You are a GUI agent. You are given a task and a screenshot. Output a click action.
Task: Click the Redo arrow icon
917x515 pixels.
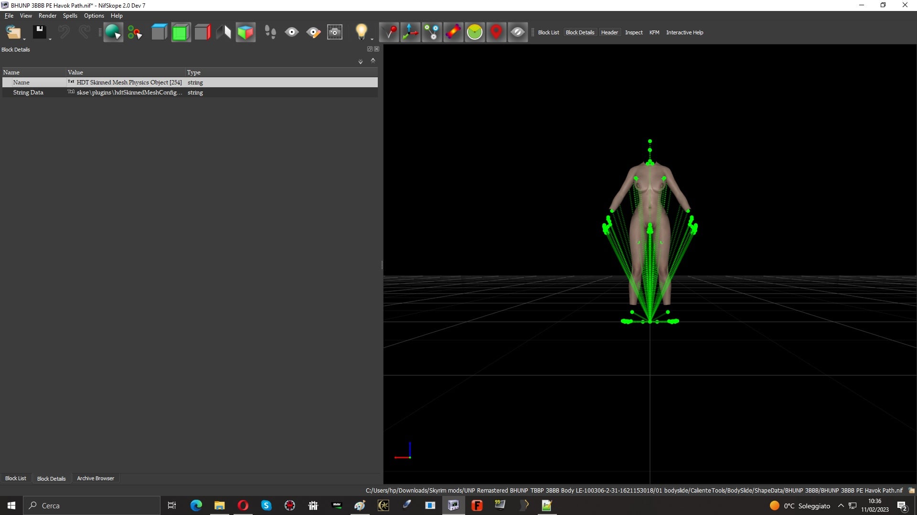(x=85, y=32)
